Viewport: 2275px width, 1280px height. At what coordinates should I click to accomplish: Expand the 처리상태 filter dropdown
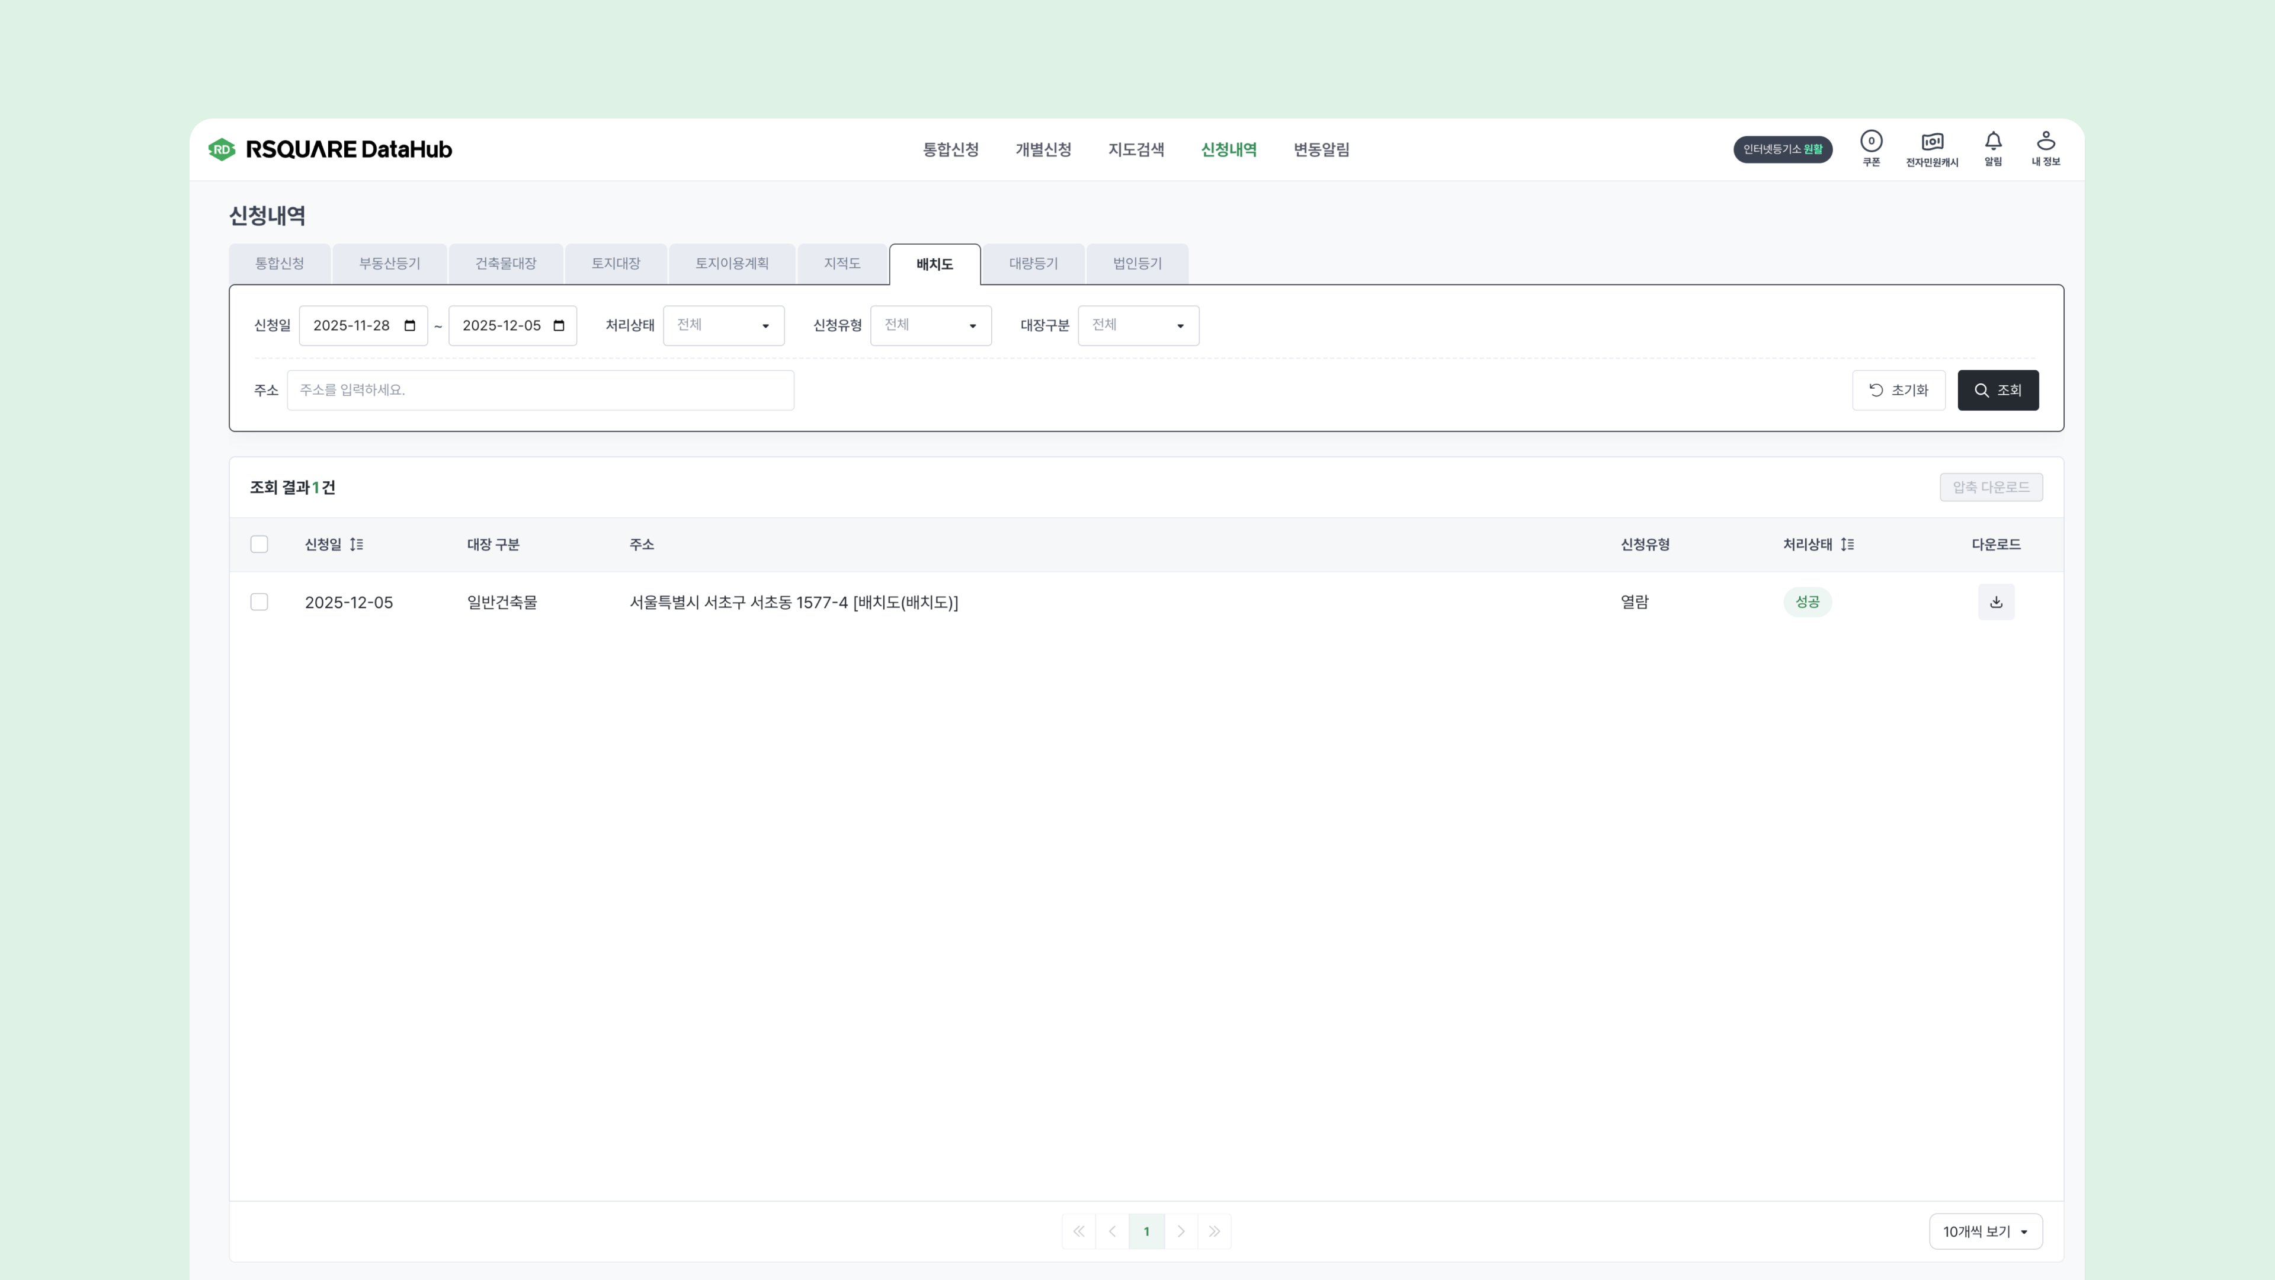(x=723, y=326)
